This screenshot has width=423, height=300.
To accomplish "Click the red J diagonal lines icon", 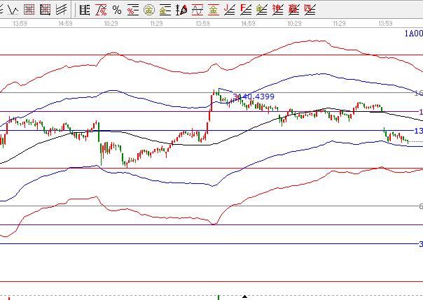I will [x=230, y=10].
